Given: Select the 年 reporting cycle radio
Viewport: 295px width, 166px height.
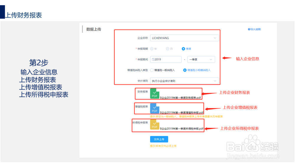Looking at the screenshot, I should pyautogui.click(x=152, y=49).
